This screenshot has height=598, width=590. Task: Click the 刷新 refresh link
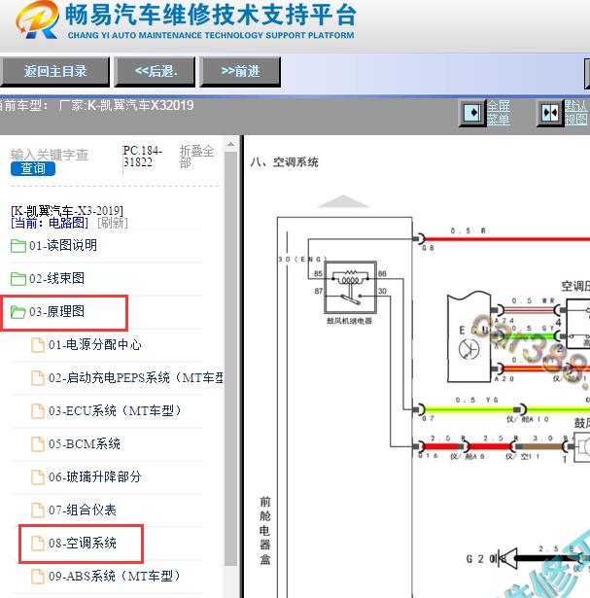(x=113, y=223)
